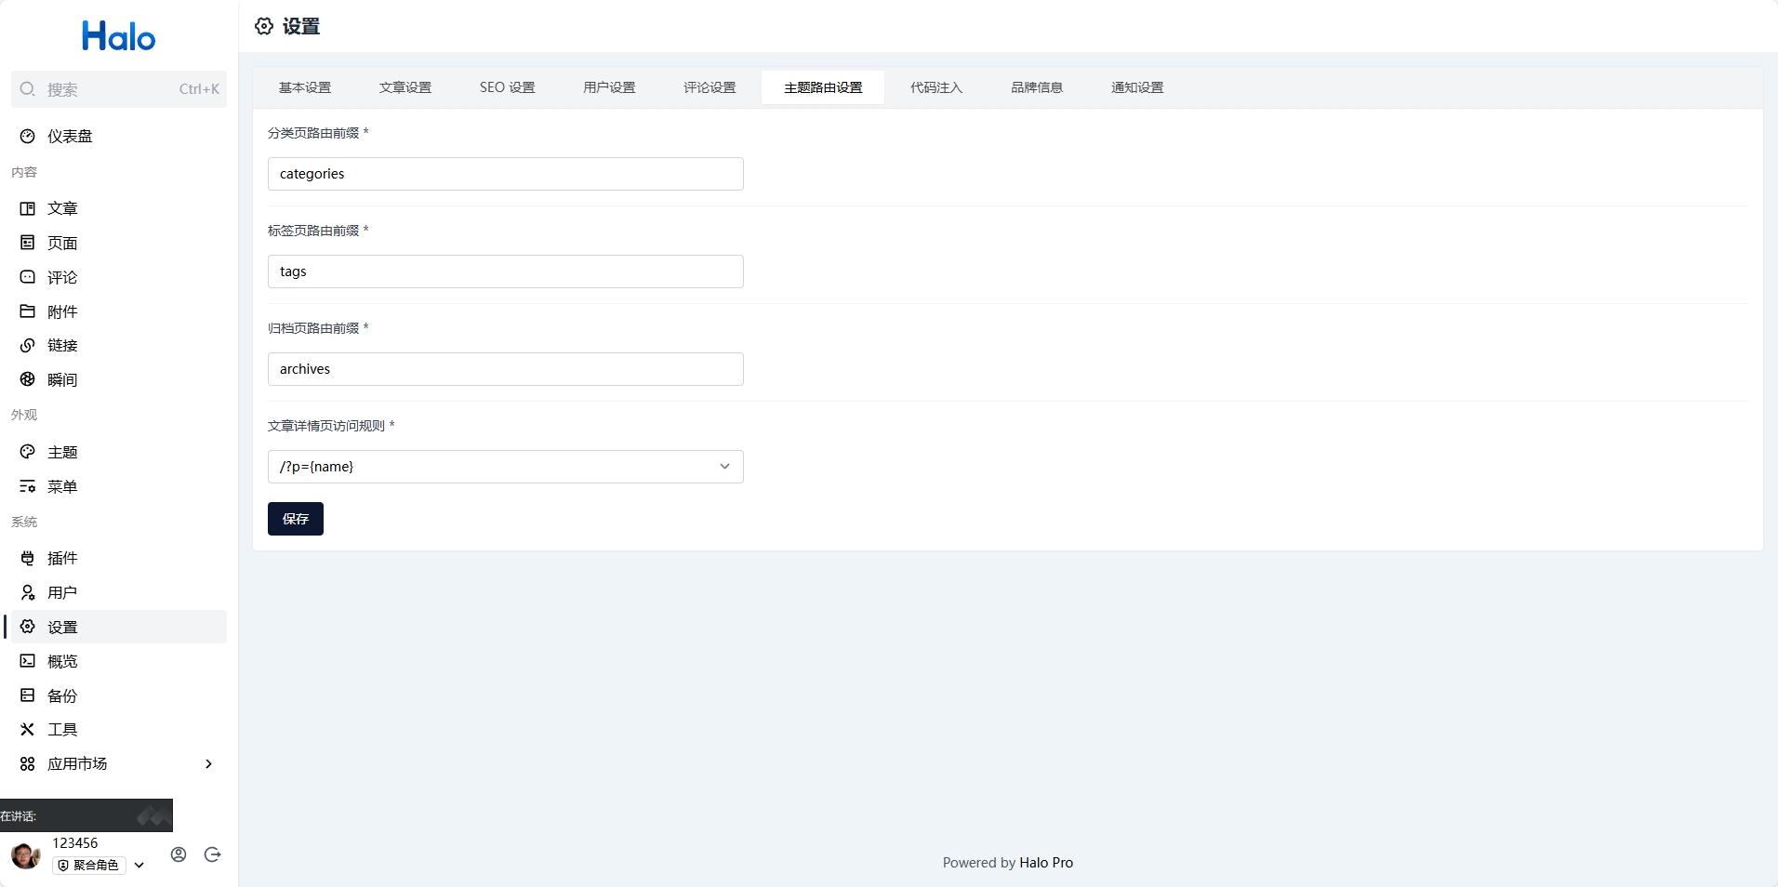This screenshot has height=887, width=1778.
Task: Focus the categories route prefix field
Action: (x=505, y=174)
